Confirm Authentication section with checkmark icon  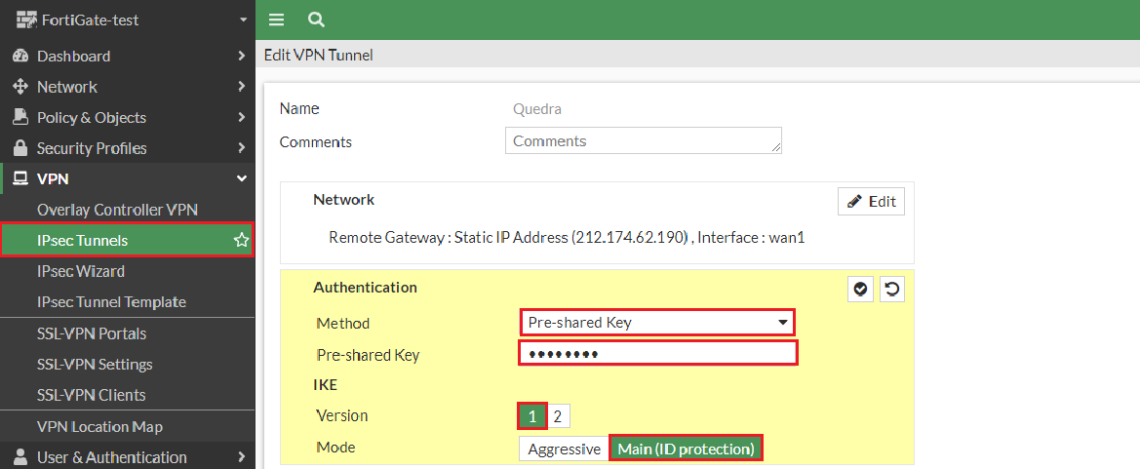[860, 290]
